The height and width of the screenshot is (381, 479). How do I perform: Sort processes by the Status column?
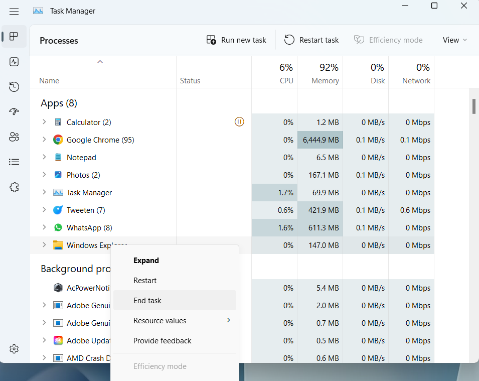[x=214, y=73]
